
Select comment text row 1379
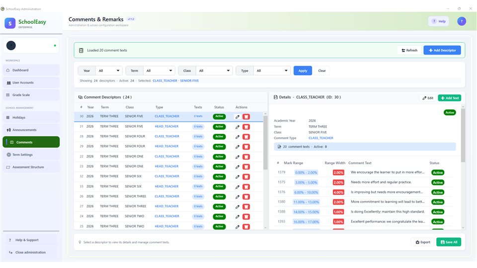click(x=363, y=172)
